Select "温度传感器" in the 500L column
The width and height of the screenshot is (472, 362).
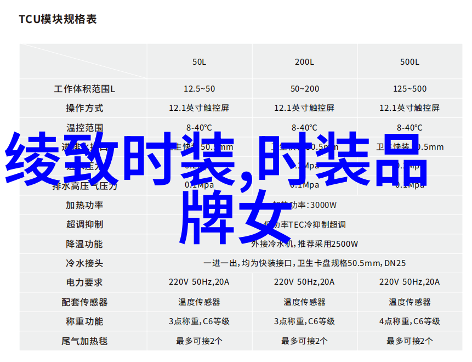(410, 302)
